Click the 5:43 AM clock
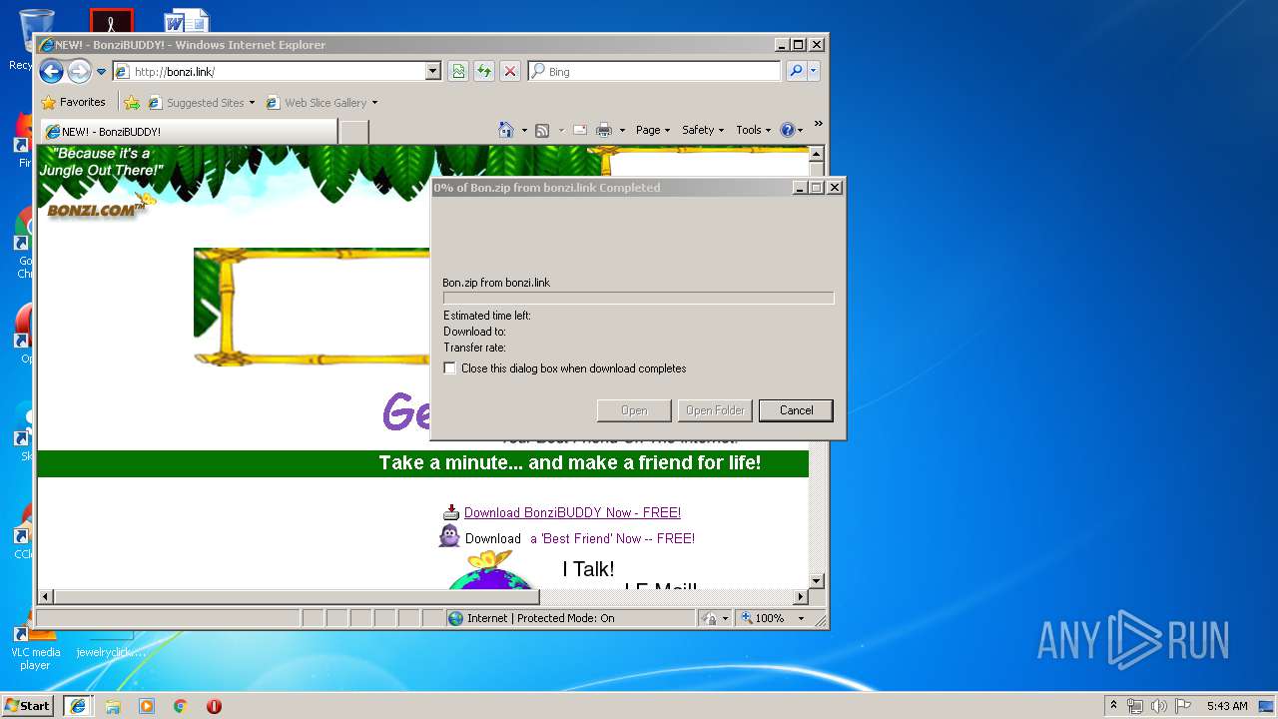 (1227, 706)
